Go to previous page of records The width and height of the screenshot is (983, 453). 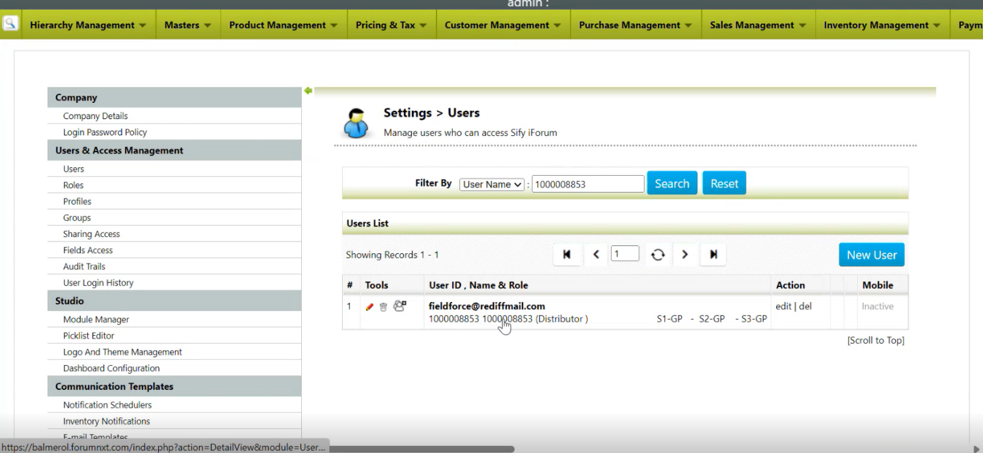coord(596,254)
